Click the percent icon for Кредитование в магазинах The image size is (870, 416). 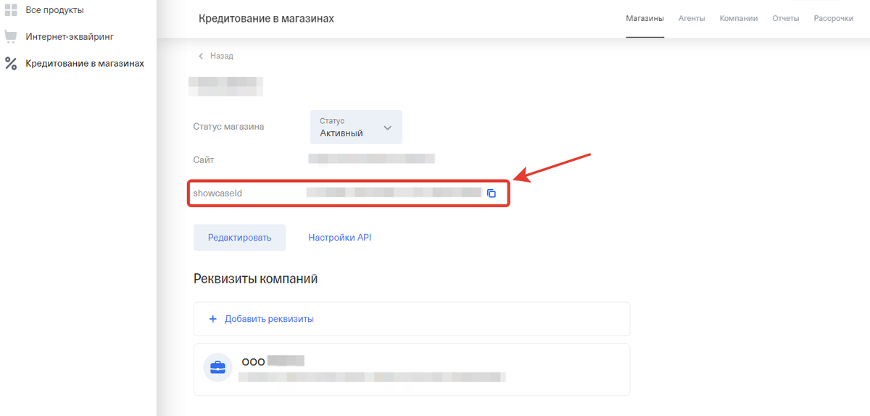click(10, 64)
